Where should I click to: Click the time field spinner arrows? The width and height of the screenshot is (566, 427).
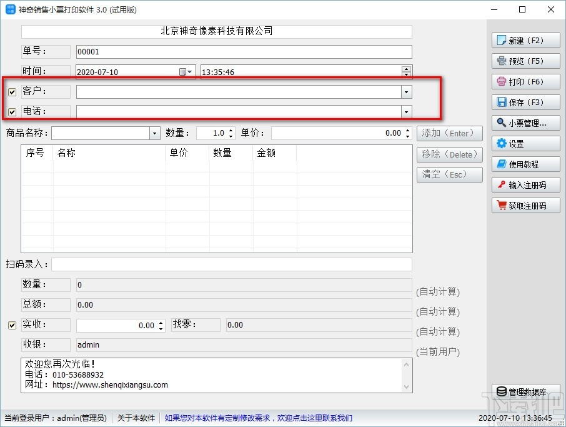tap(407, 71)
